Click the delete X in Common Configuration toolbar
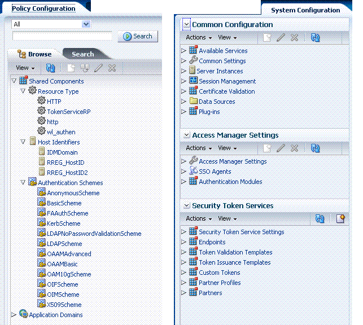Image resolution: width=363 pixels, height=325 pixels. click(x=294, y=37)
